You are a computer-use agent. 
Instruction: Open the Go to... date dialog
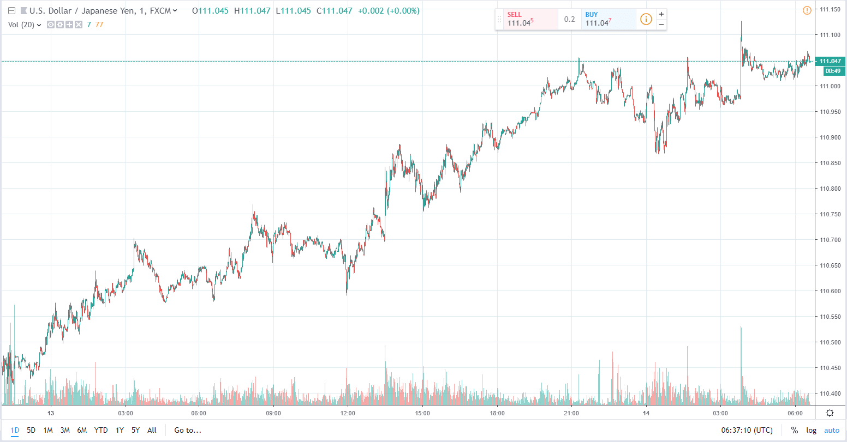[x=188, y=430]
